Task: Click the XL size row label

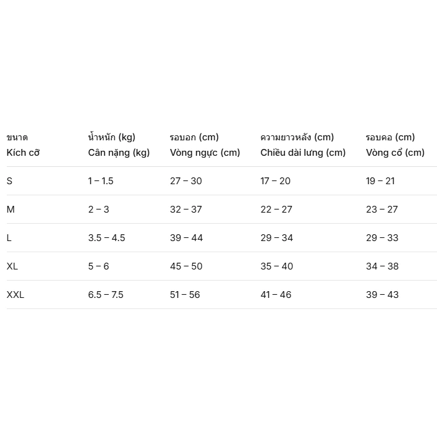Action: (x=12, y=266)
